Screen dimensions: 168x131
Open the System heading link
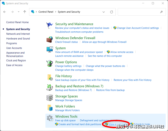click(x=60, y=48)
